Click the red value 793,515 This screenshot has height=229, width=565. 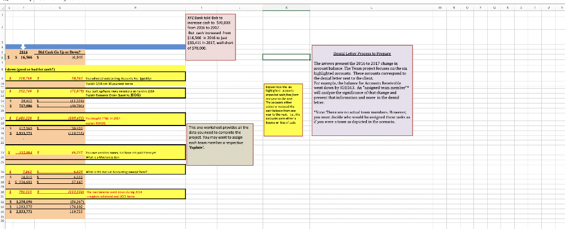pyautogui.click(x=25, y=192)
